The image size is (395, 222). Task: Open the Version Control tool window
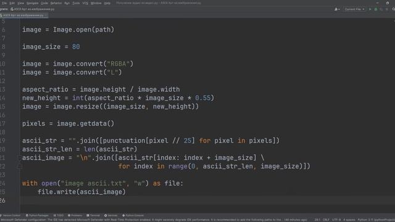(10, 215)
